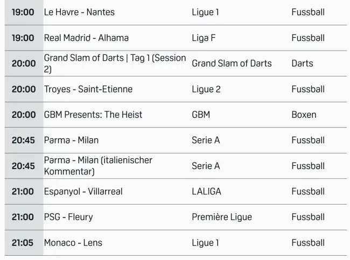This screenshot has height=260, width=350.
Task: Select the LALIGA competition label
Action: (x=206, y=191)
